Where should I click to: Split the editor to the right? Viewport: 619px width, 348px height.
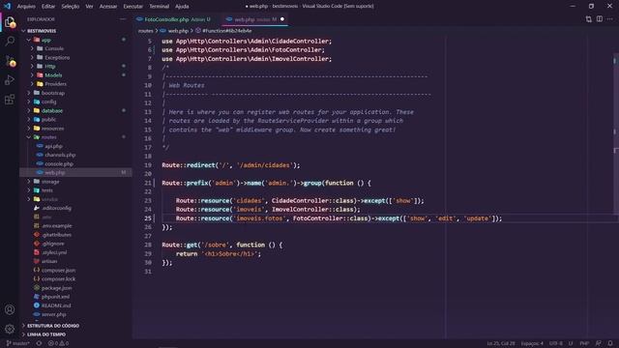pyautogui.click(x=600, y=19)
